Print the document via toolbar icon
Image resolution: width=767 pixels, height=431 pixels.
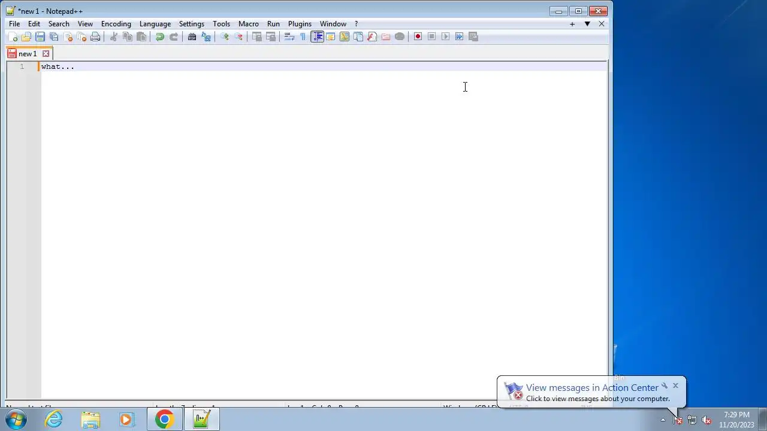(x=95, y=37)
